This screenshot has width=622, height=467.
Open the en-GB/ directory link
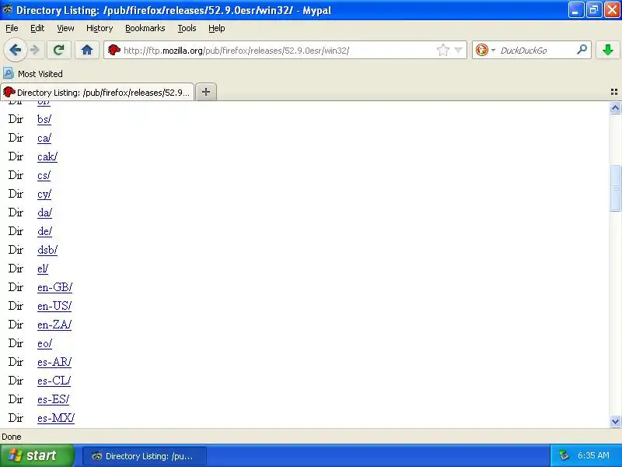[x=54, y=287]
